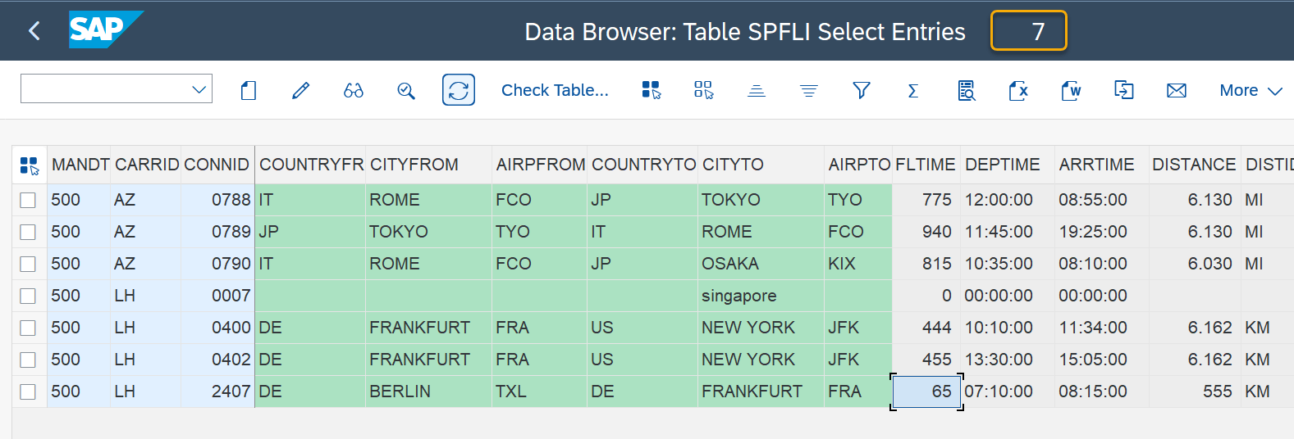Viewport: 1294px width, 439px height.
Task: Click the entry count field showing 7
Action: click(x=1029, y=31)
